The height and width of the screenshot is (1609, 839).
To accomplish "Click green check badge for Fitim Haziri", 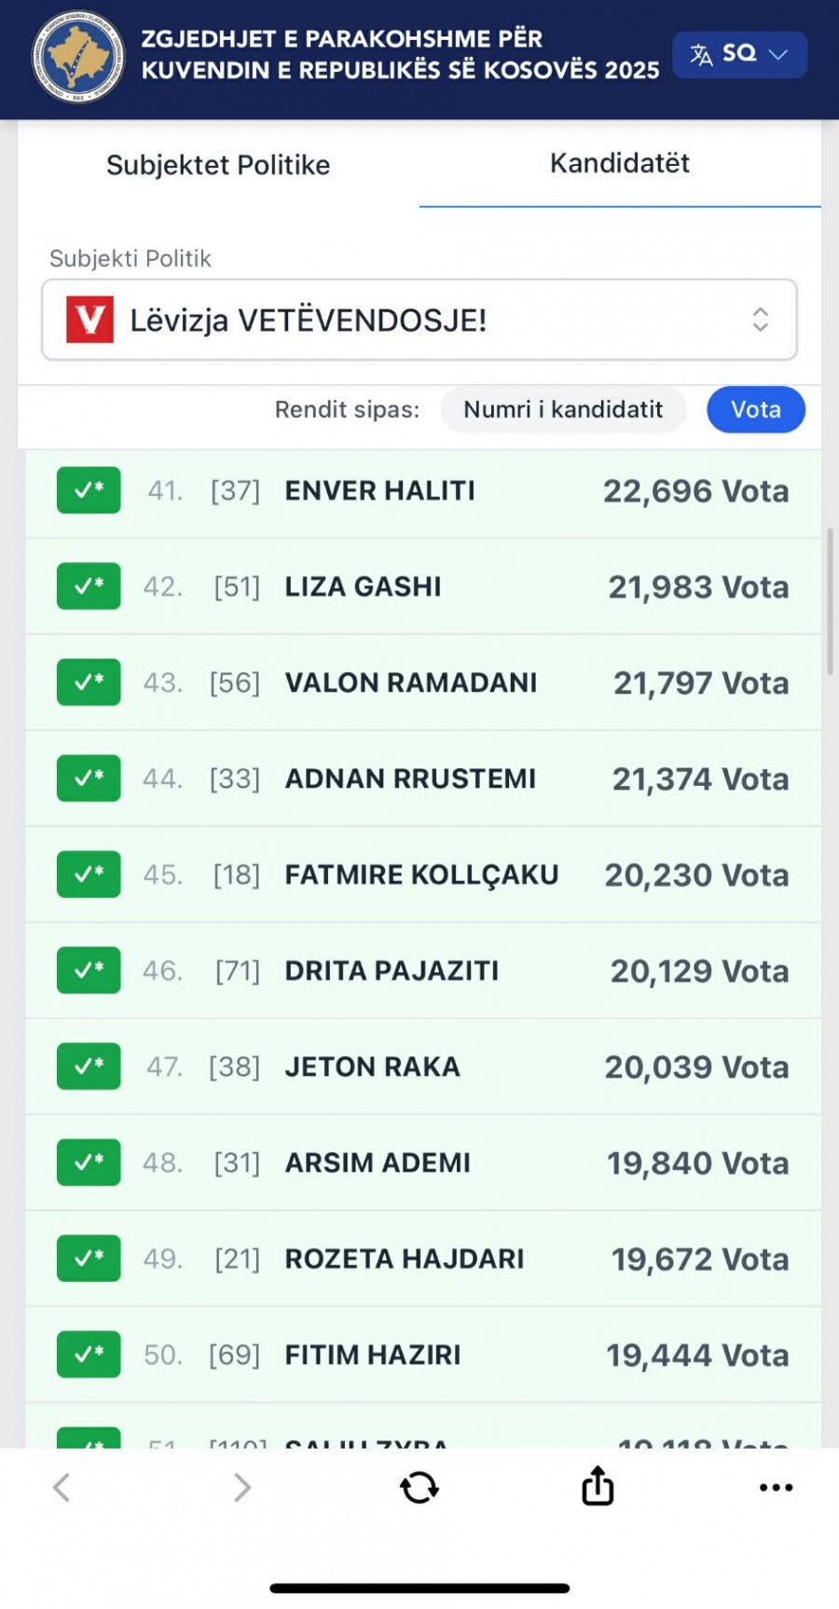I will pos(89,1355).
